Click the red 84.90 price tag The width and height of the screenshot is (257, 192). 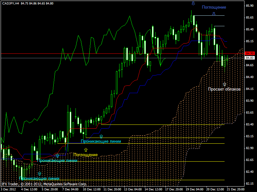[250, 53]
